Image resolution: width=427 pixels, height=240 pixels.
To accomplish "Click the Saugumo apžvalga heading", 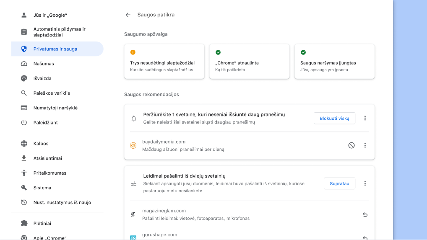I will tap(146, 34).
